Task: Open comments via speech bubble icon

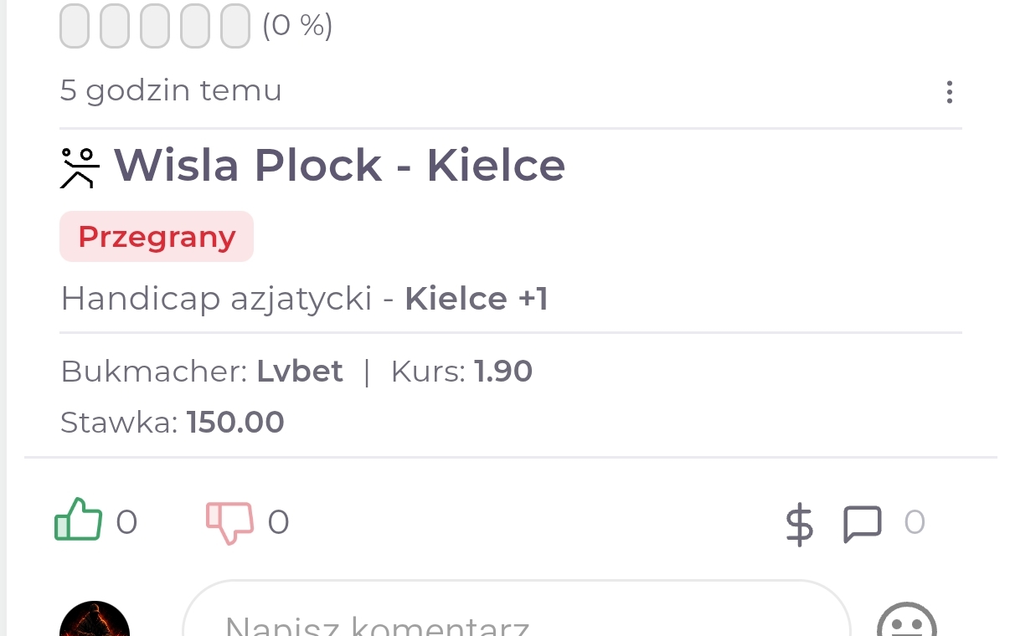Action: (862, 523)
